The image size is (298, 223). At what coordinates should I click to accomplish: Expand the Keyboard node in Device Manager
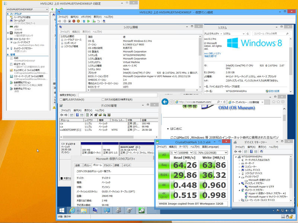[239, 163]
